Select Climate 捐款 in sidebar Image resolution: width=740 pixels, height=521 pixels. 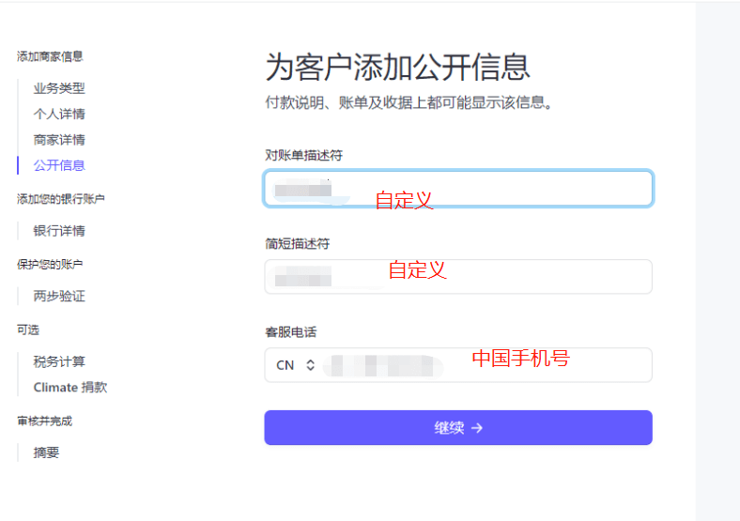[70, 387]
